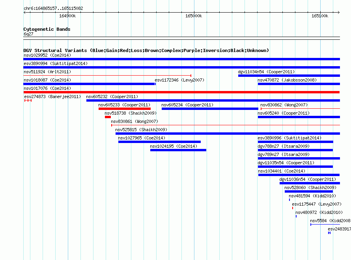The height and width of the screenshot is (260, 351).
Task: Click the red loss bar of nsv1017076
Action: (x=181, y=92)
